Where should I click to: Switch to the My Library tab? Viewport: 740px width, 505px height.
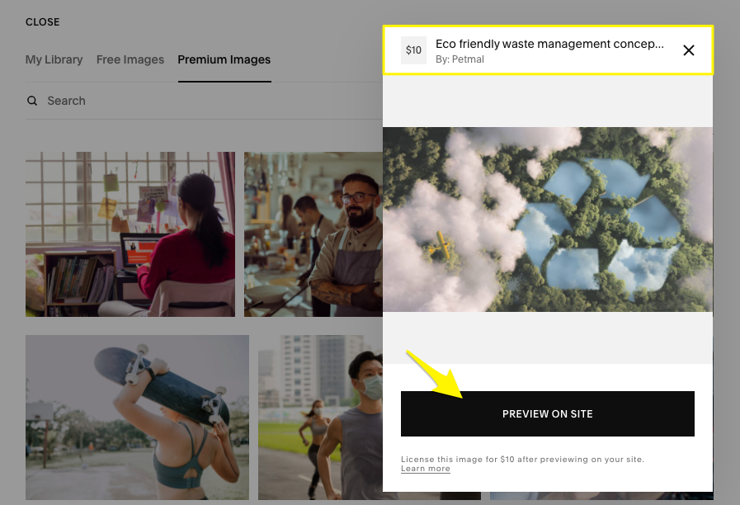(x=54, y=59)
